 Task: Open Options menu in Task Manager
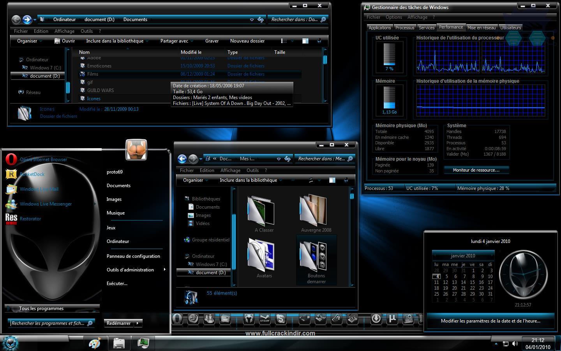point(394,17)
